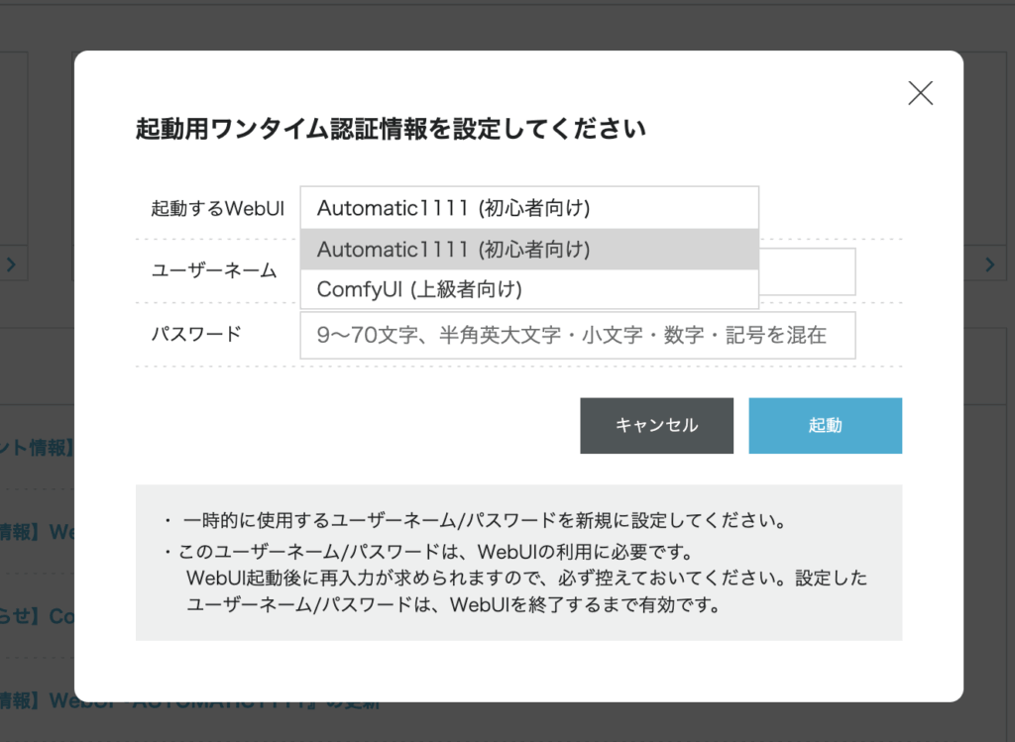
Task: Click the ユーザーネーム field label
Action: [214, 270]
